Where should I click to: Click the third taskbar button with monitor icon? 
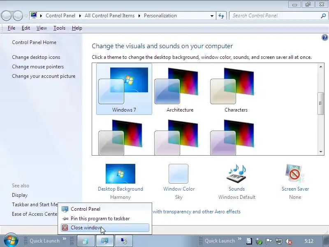(124, 241)
